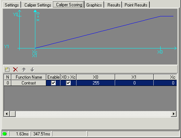Edit the X1 value 0 cell
181x138 pixels.
coord(134,83)
